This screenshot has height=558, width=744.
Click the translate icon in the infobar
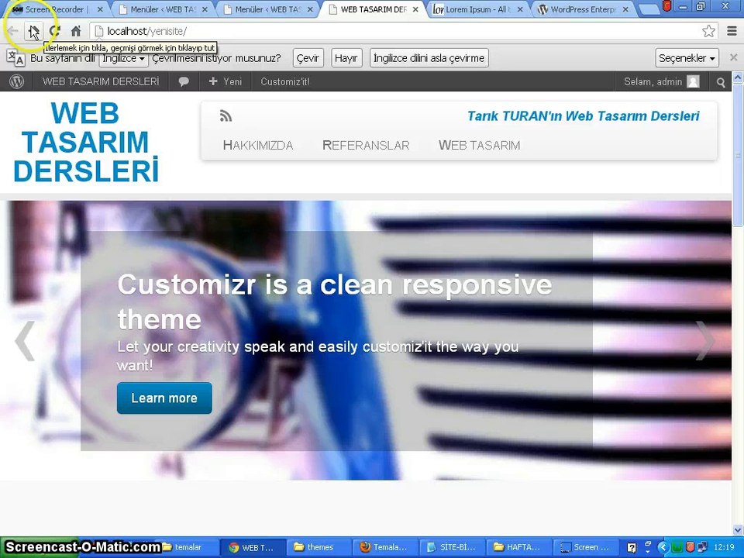click(x=15, y=58)
